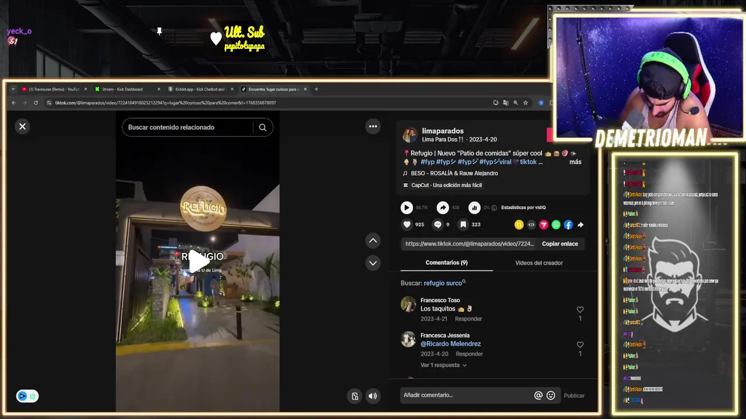Click the translate page icon in address bar
746x419 pixels.
pyautogui.click(x=505, y=103)
